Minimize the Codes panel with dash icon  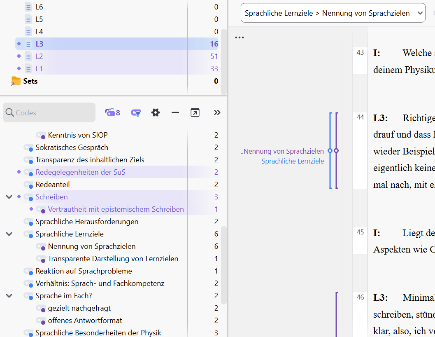pos(175,112)
